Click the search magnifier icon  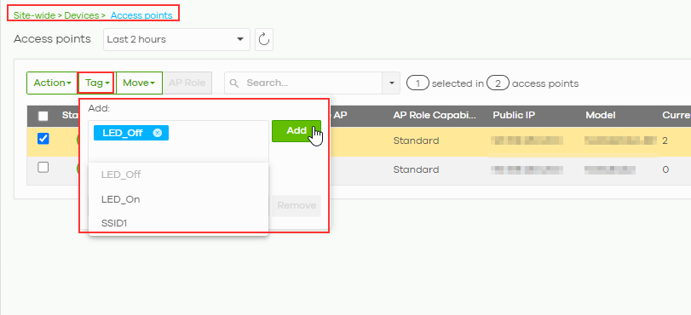235,83
